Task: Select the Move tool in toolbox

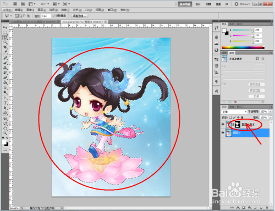Action: pos(5,27)
